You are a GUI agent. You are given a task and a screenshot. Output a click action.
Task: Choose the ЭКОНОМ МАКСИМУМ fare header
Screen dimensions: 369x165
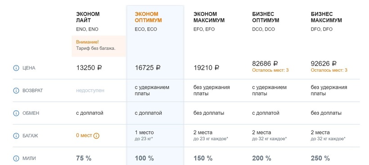[209, 17]
